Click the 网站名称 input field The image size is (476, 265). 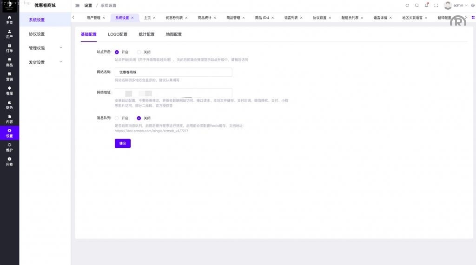pyautogui.click(x=173, y=72)
